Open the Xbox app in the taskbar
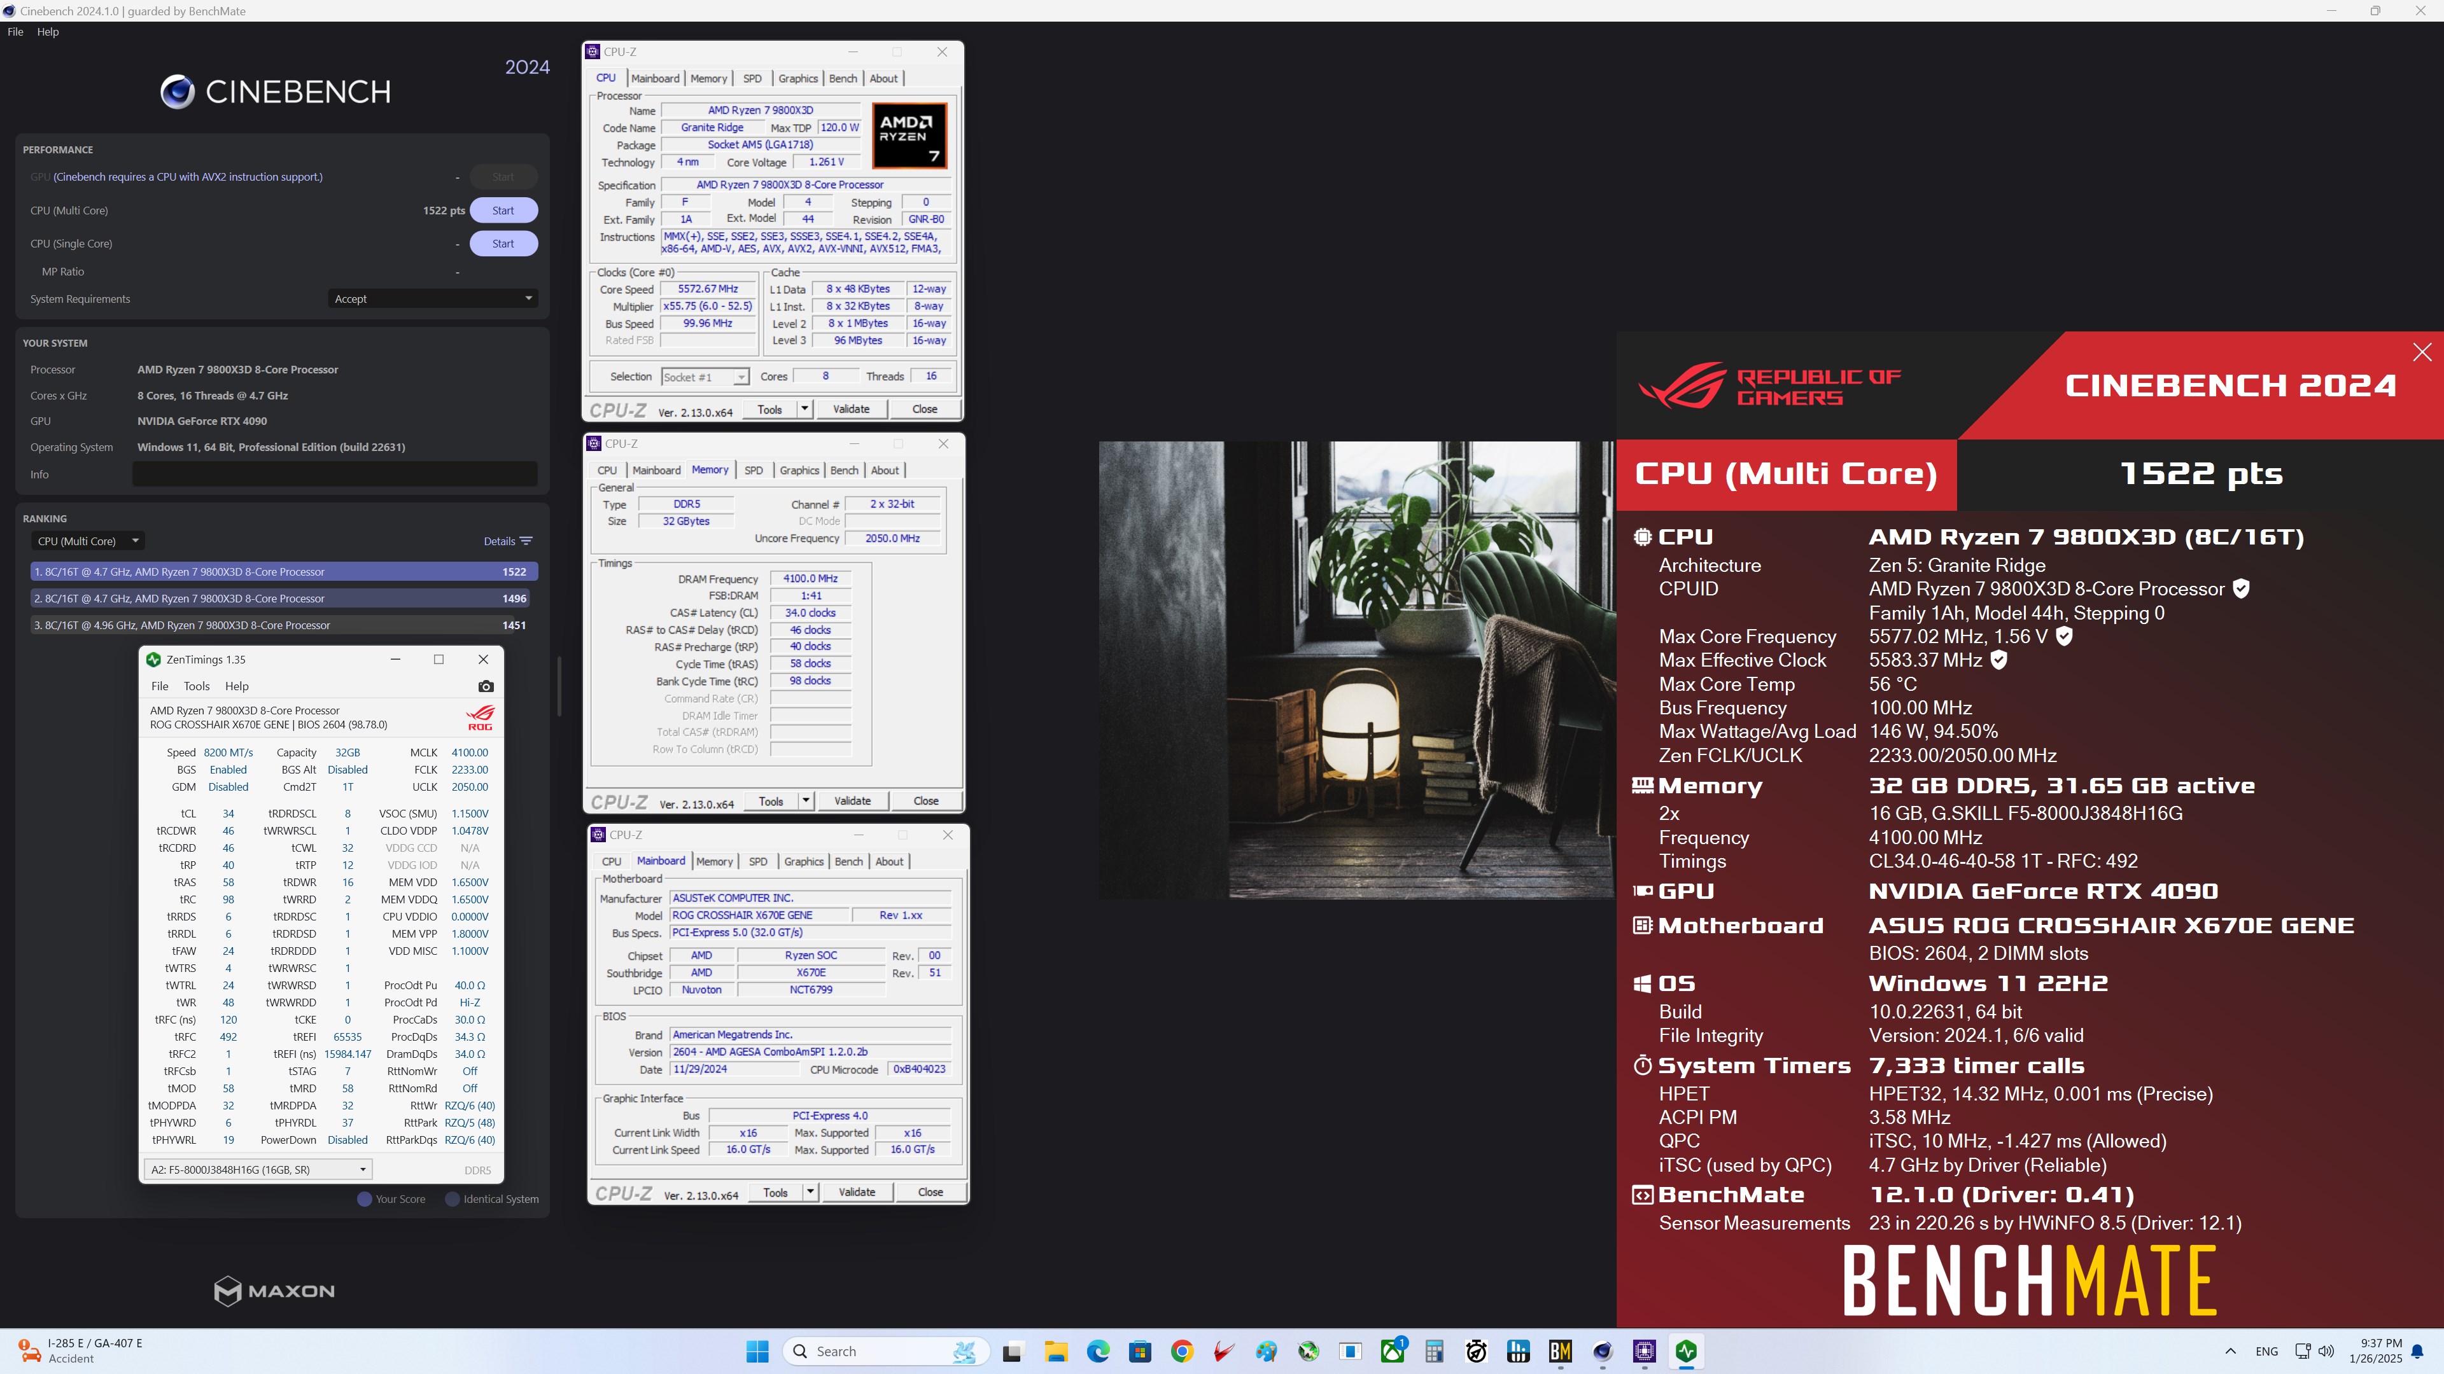Image resolution: width=2444 pixels, height=1374 pixels. pyautogui.click(x=1393, y=1351)
